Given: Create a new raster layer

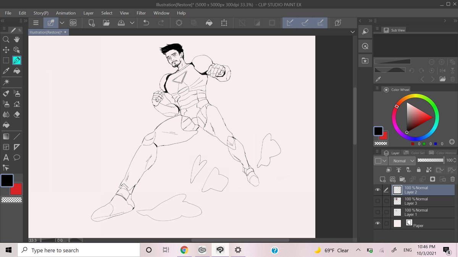Looking at the screenshot, I should 382,179.
